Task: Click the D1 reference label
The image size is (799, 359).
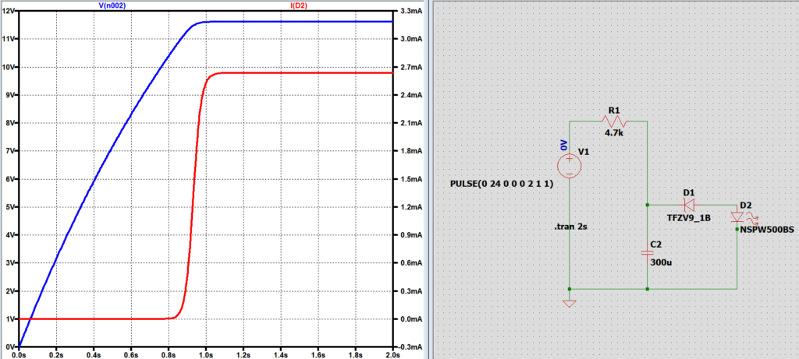Action: (x=689, y=193)
